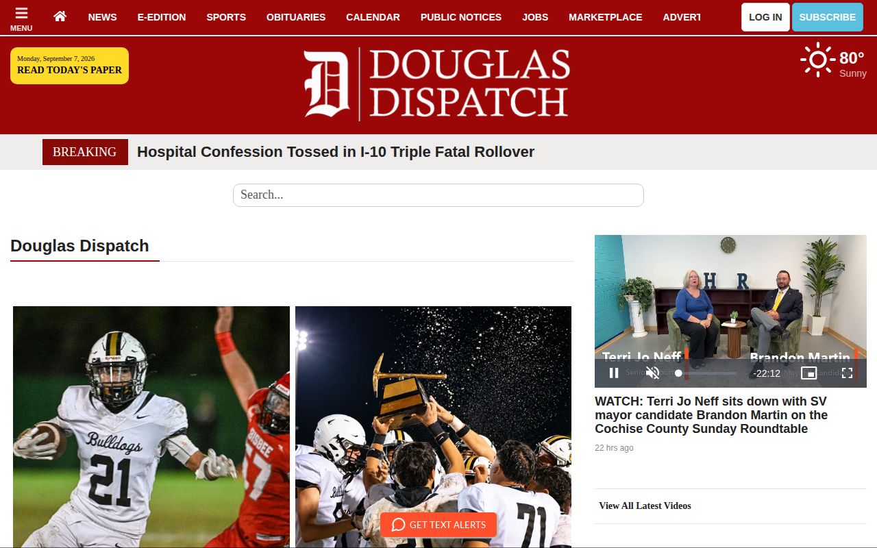Click the 80° temperature reading
The height and width of the screenshot is (548, 877).
(852, 58)
